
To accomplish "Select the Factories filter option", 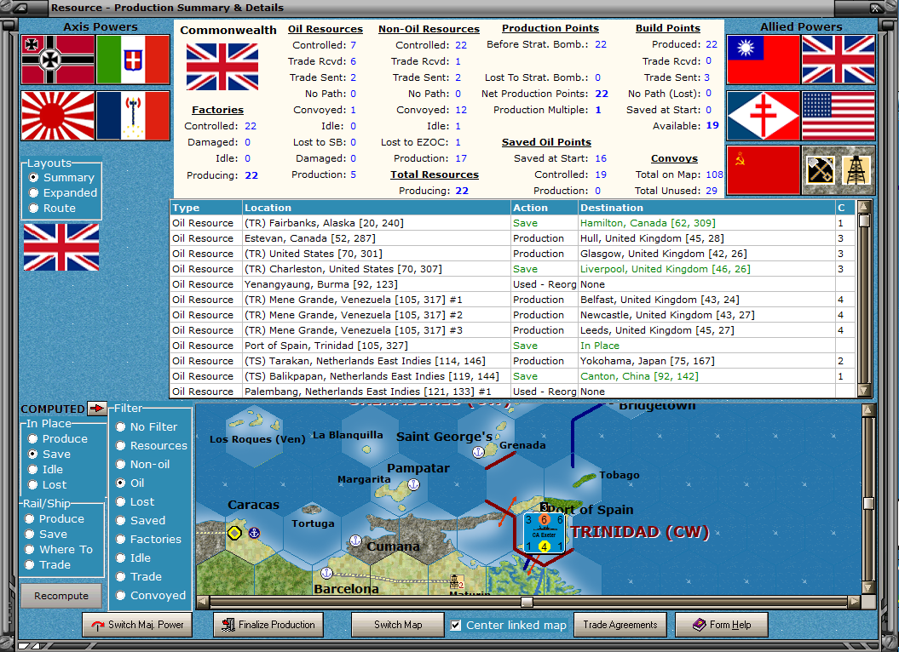I will [x=148, y=539].
